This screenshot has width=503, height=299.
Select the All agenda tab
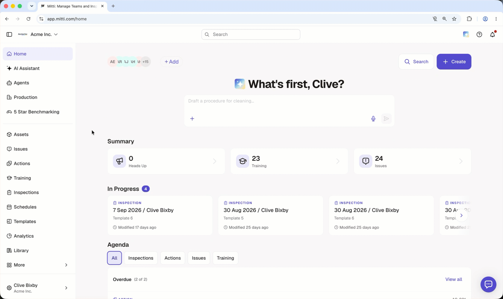pos(114,258)
